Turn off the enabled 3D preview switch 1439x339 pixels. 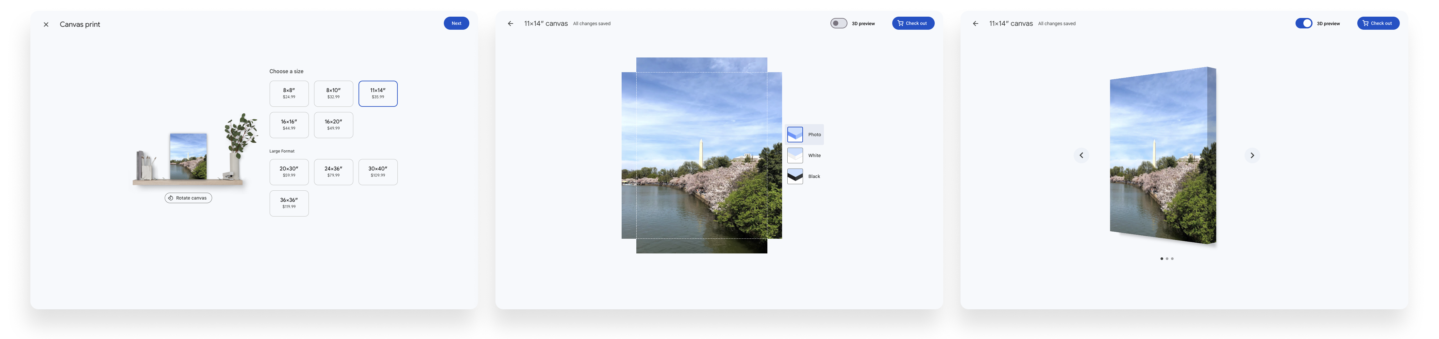pyautogui.click(x=1303, y=24)
